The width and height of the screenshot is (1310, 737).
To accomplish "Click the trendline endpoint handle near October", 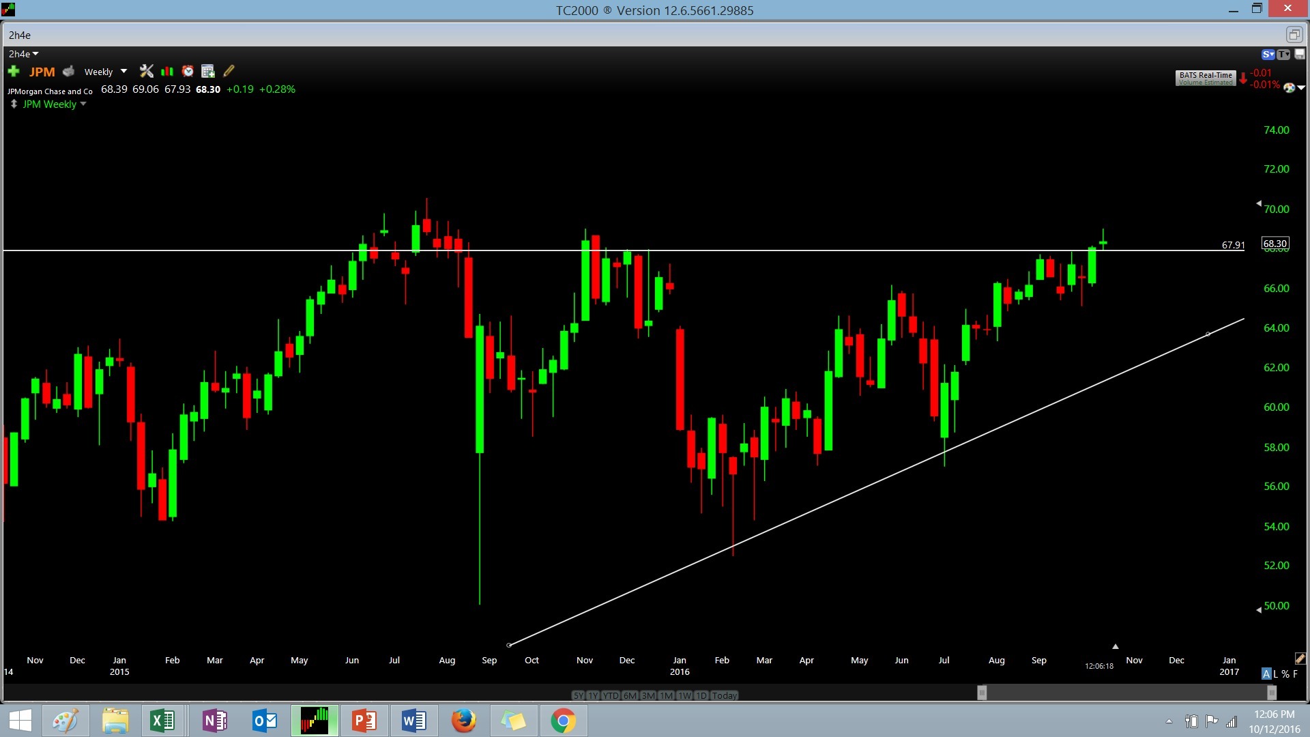I will [509, 645].
